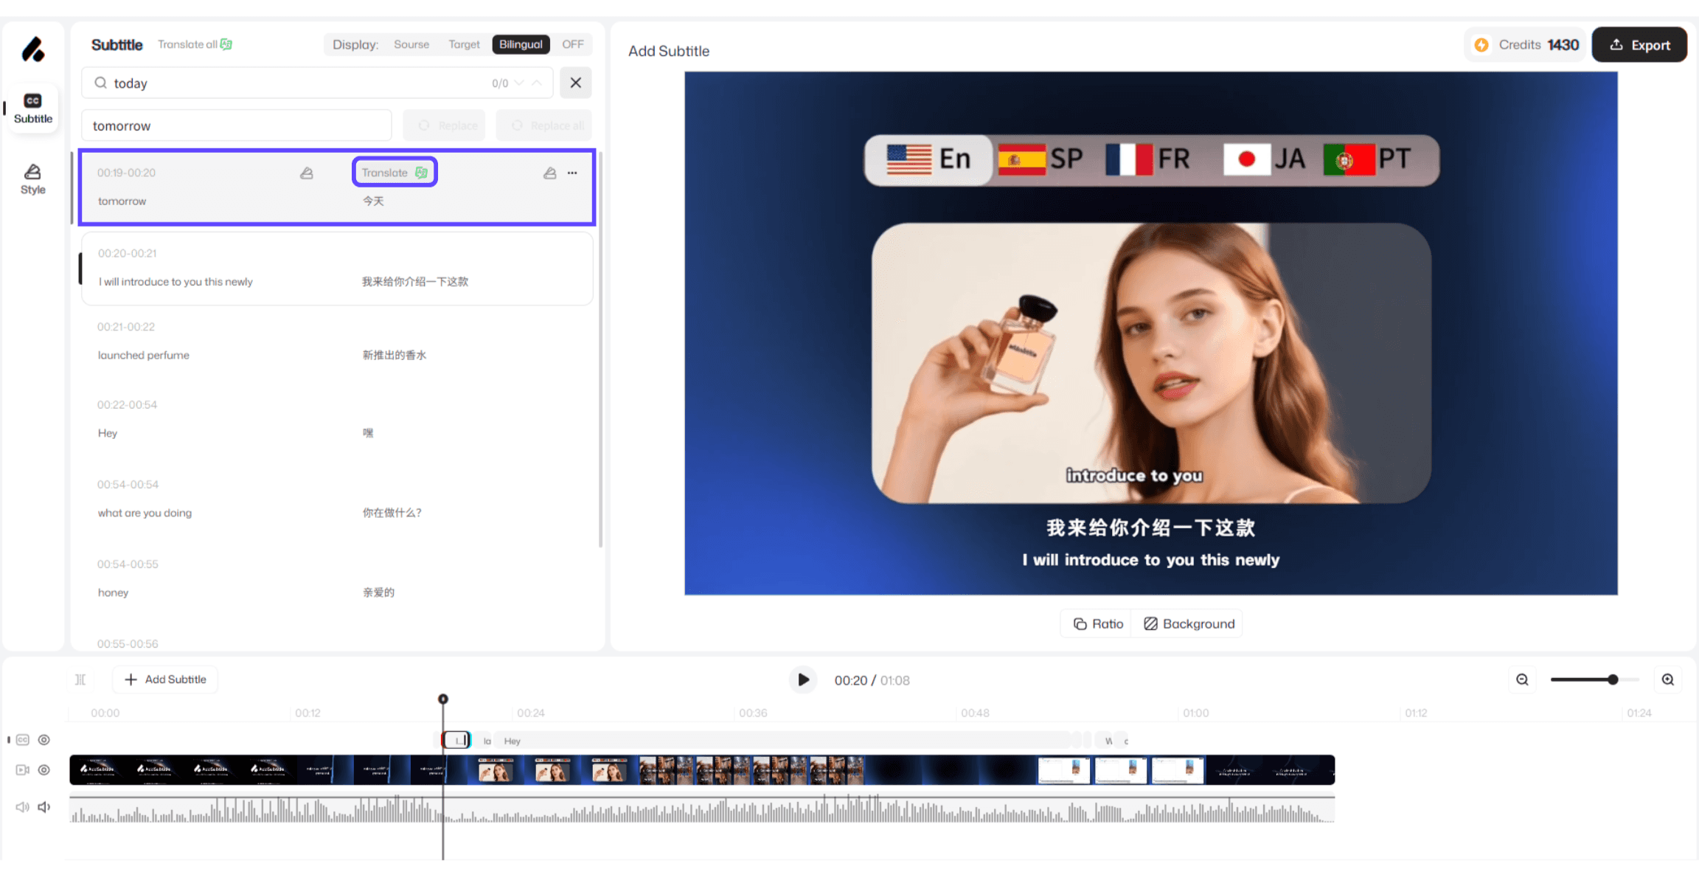Viewport: 1699px width, 878px height.
Task: Open the Ratio options
Action: point(1099,623)
